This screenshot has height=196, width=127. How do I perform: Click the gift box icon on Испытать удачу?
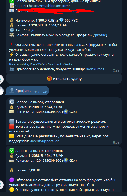50,79
